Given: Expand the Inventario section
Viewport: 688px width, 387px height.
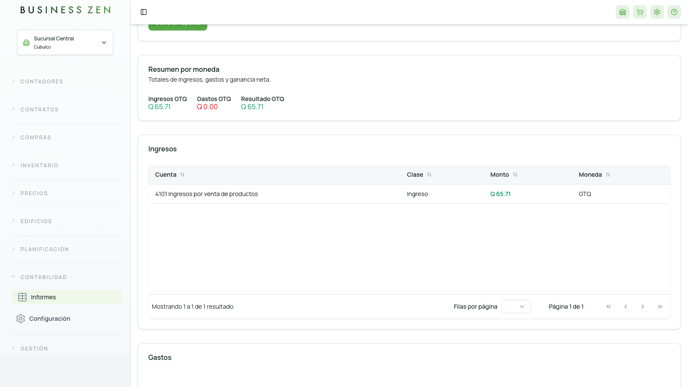Looking at the screenshot, I should point(65,166).
